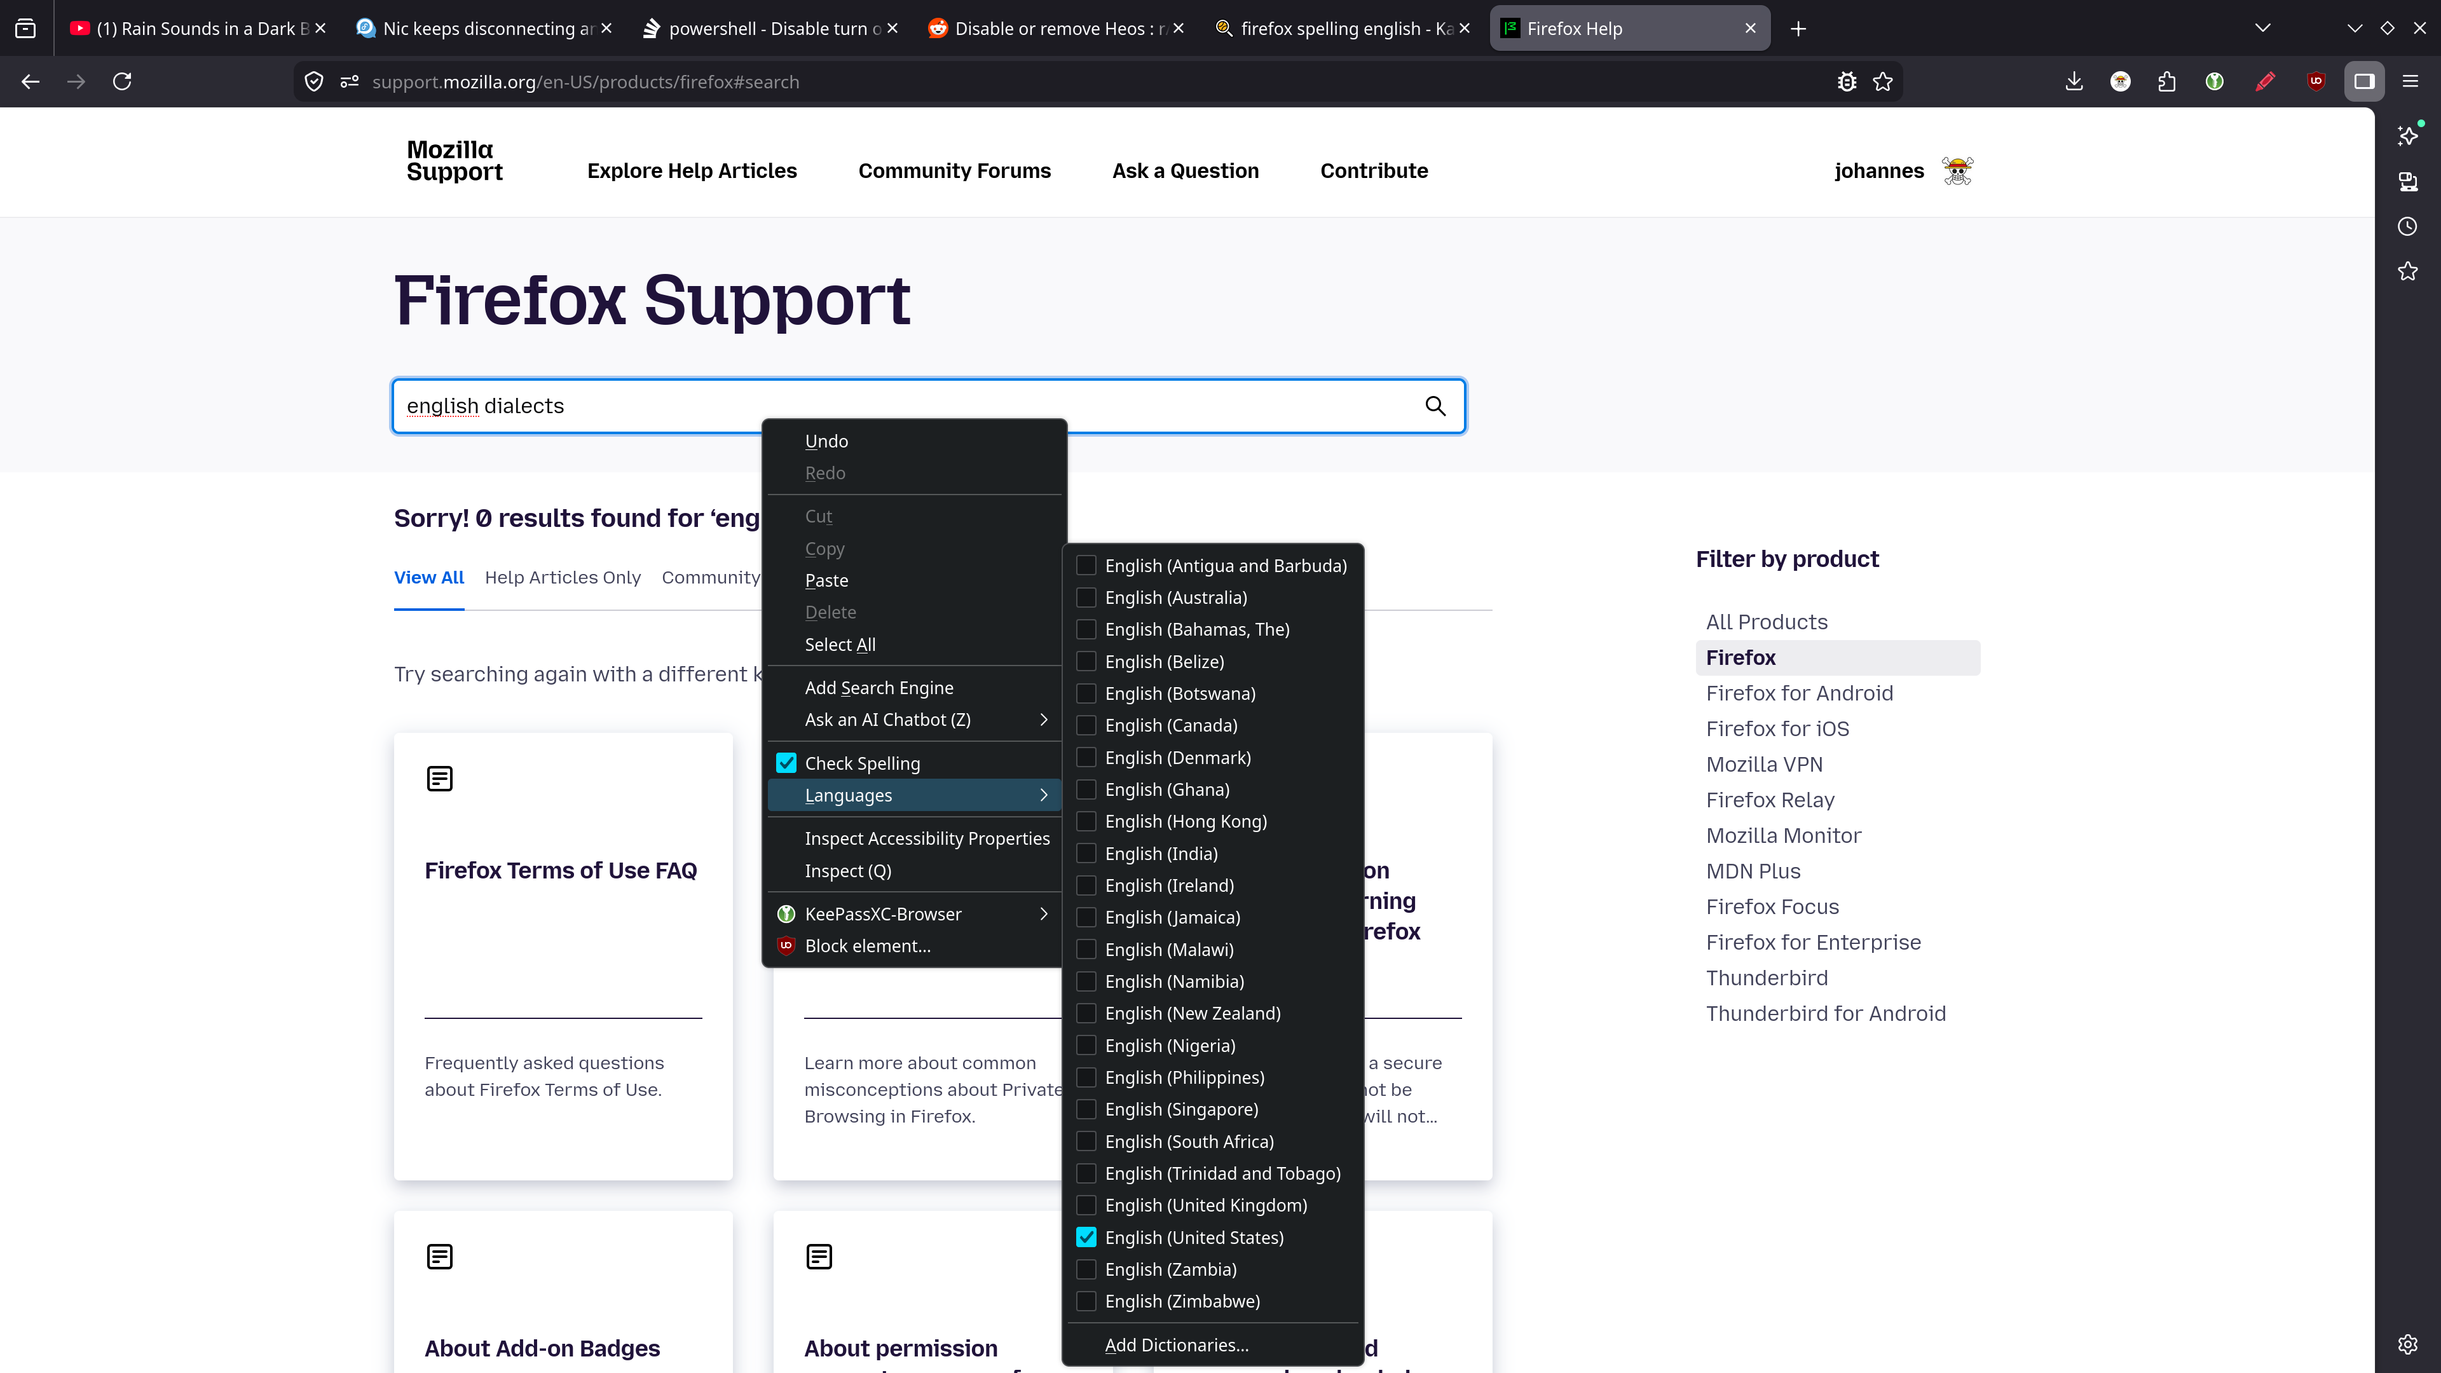Filter by Firefox for Android product
This screenshot has width=2441, height=1373.
coord(1798,693)
